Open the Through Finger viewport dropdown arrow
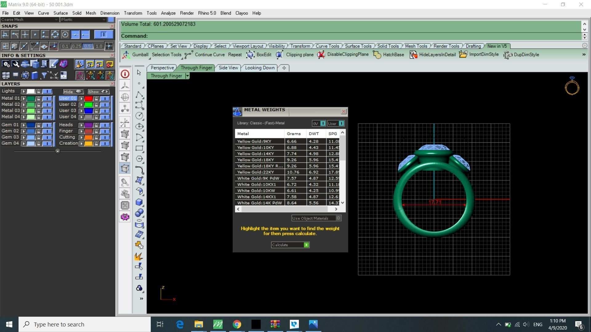 (x=187, y=76)
